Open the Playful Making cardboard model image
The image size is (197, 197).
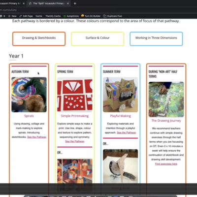coord(120,95)
